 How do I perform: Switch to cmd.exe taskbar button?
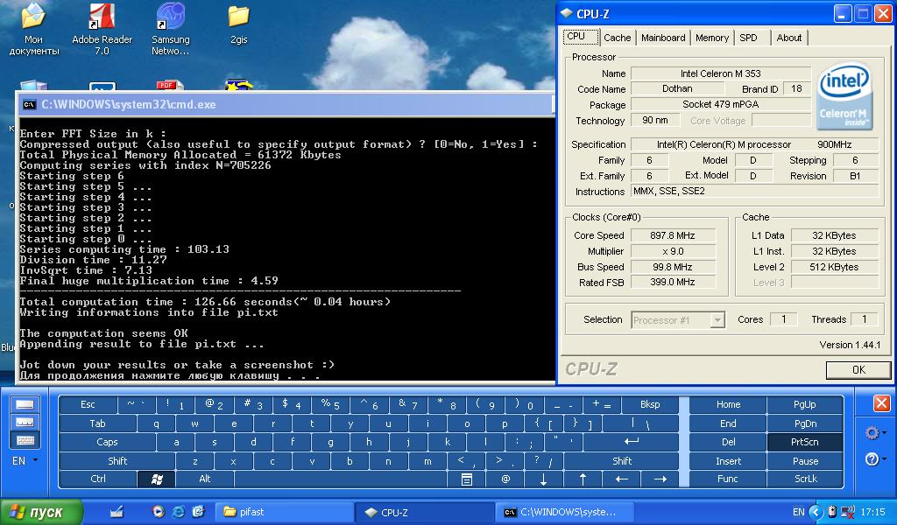point(564,512)
